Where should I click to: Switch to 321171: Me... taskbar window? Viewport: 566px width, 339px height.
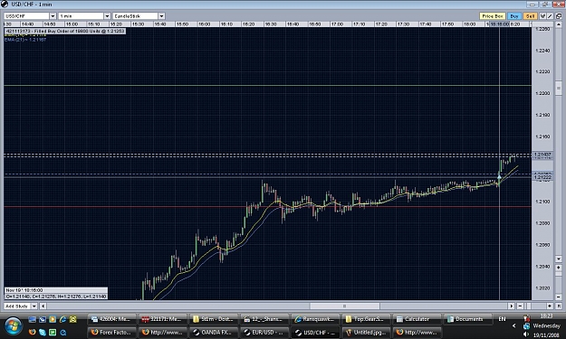click(x=162, y=319)
